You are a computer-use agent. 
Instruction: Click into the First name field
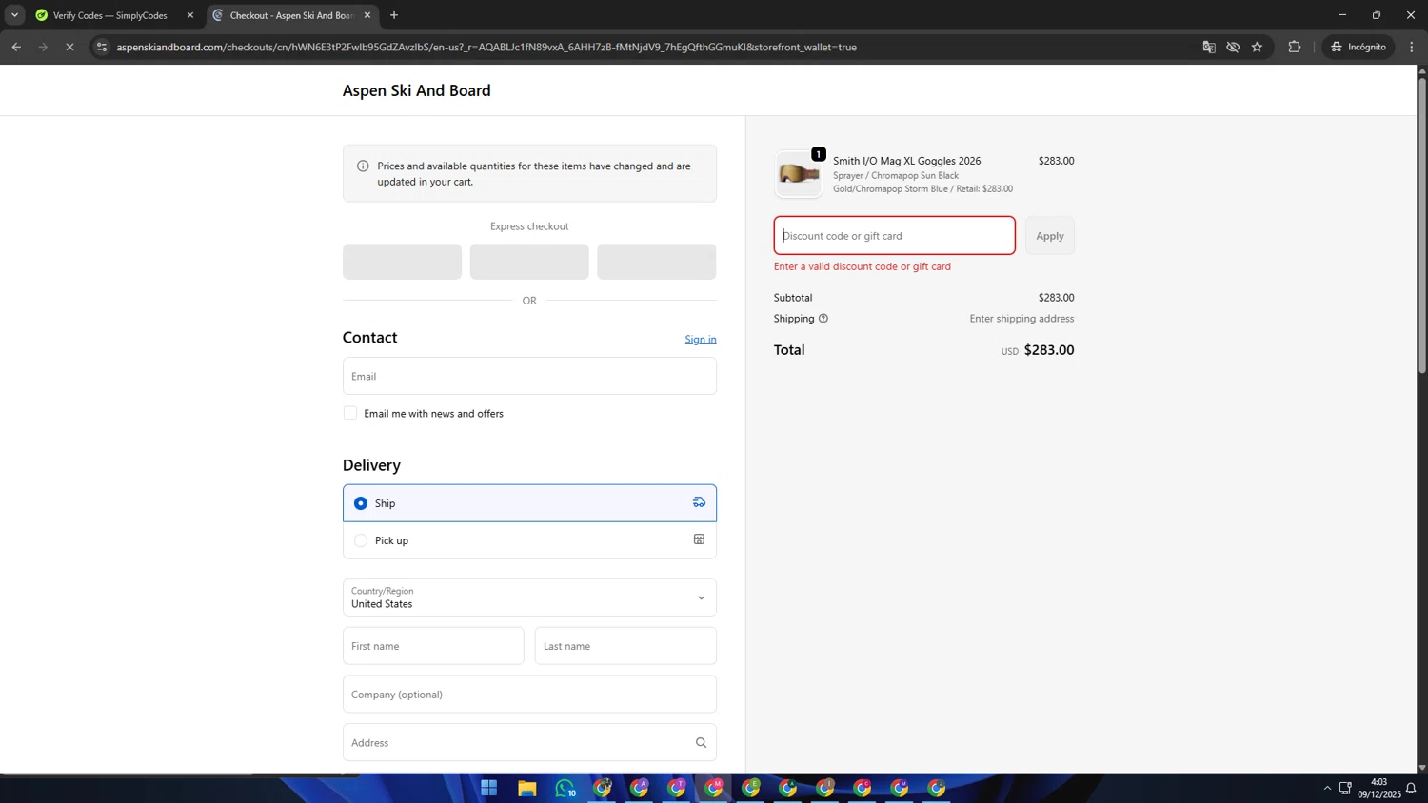[433, 646]
